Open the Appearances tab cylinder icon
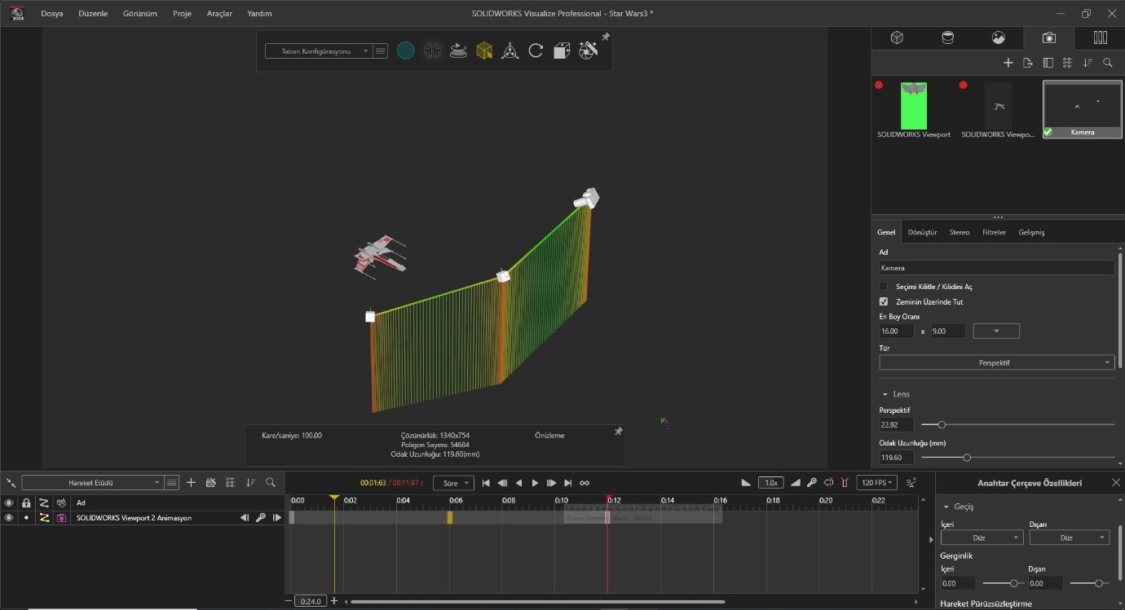Screen dimensions: 1125x610 [x=947, y=37]
